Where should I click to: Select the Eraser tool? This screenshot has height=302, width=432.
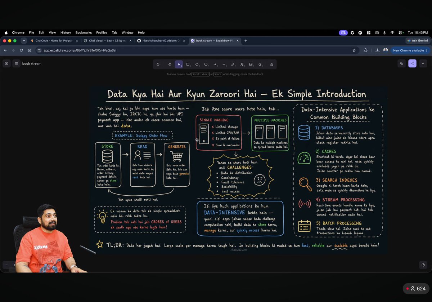click(260, 64)
